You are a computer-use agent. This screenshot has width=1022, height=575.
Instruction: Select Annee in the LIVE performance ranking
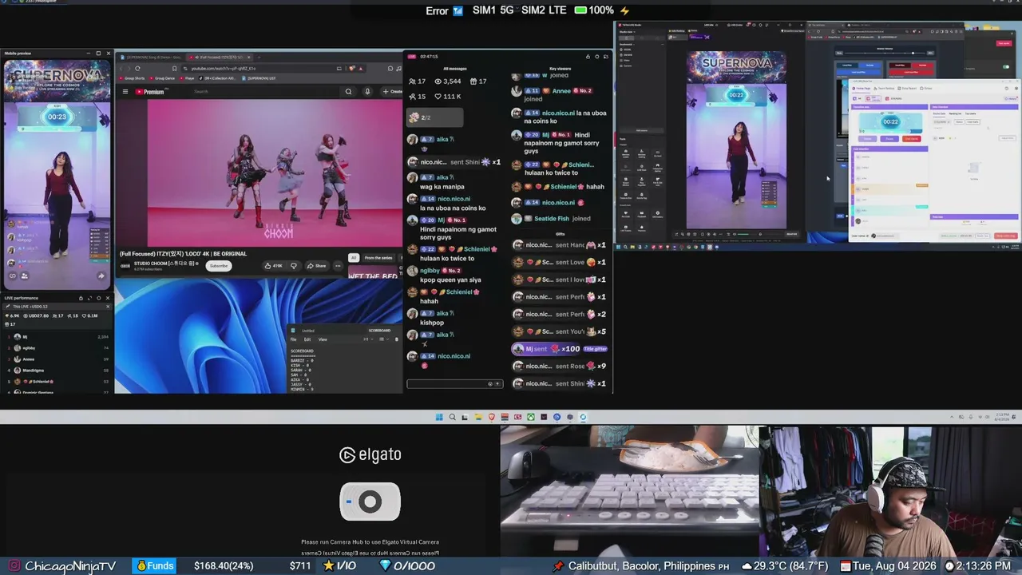click(x=57, y=359)
